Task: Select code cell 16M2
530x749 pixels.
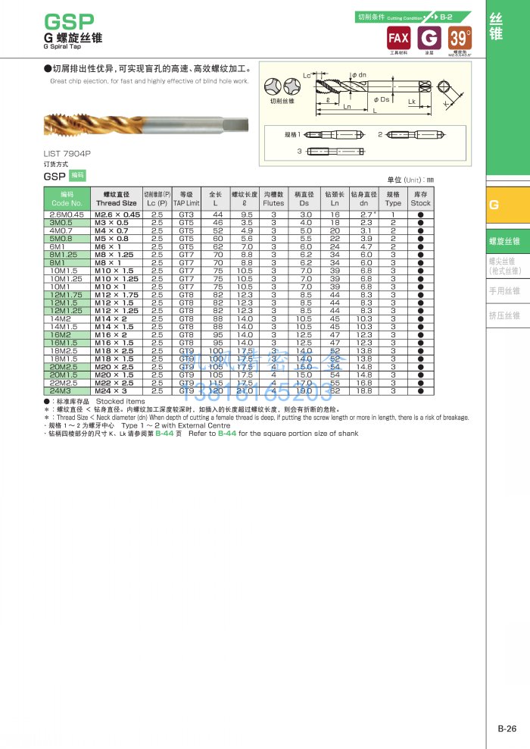Action: (67, 335)
